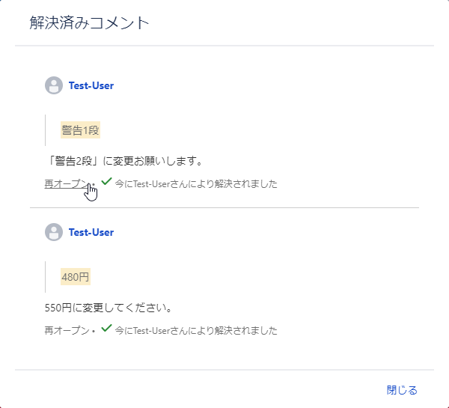Click the quote bar left of 480円
Screen dimensions: 449x408
point(46,277)
